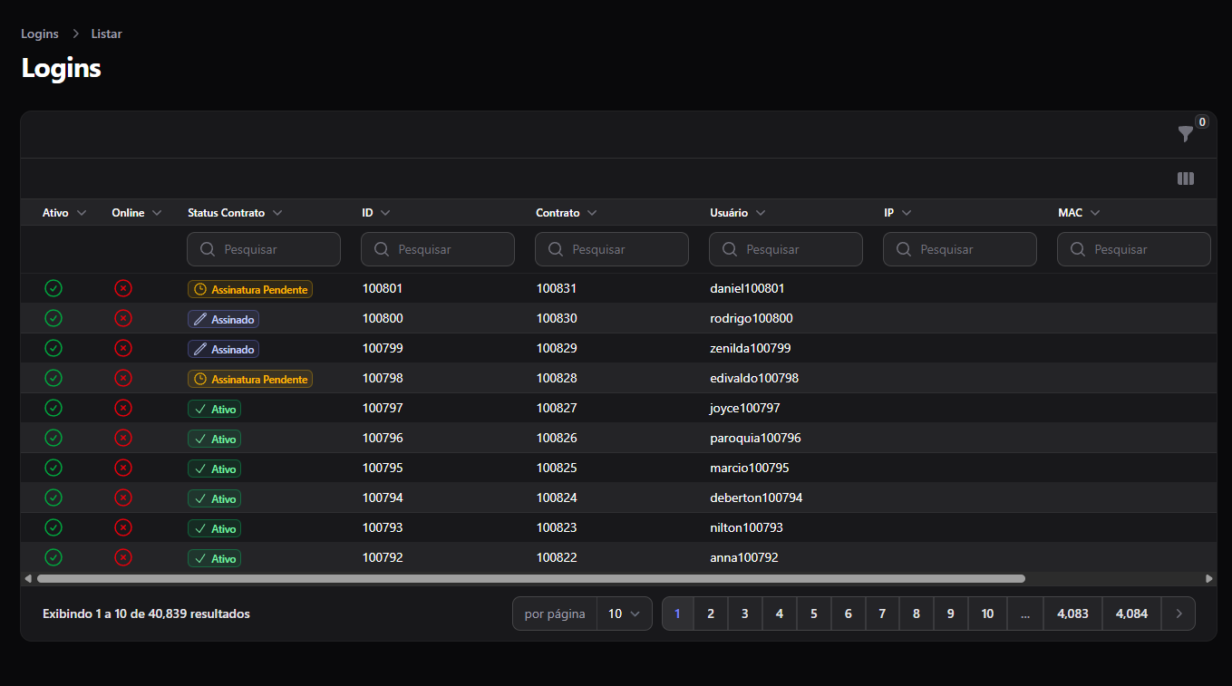Click the red Online X for joyce100797

pyautogui.click(x=123, y=408)
